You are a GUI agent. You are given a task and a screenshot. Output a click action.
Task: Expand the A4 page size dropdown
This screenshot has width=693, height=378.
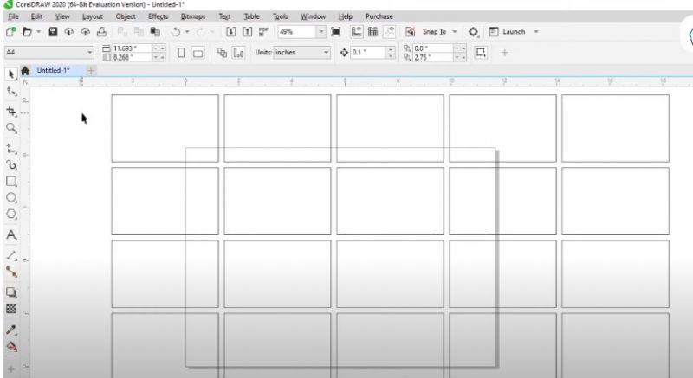pyautogui.click(x=91, y=53)
